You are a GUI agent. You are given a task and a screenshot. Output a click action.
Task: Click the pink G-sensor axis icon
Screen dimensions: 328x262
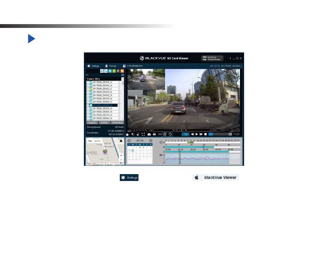pyautogui.click(x=164, y=163)
